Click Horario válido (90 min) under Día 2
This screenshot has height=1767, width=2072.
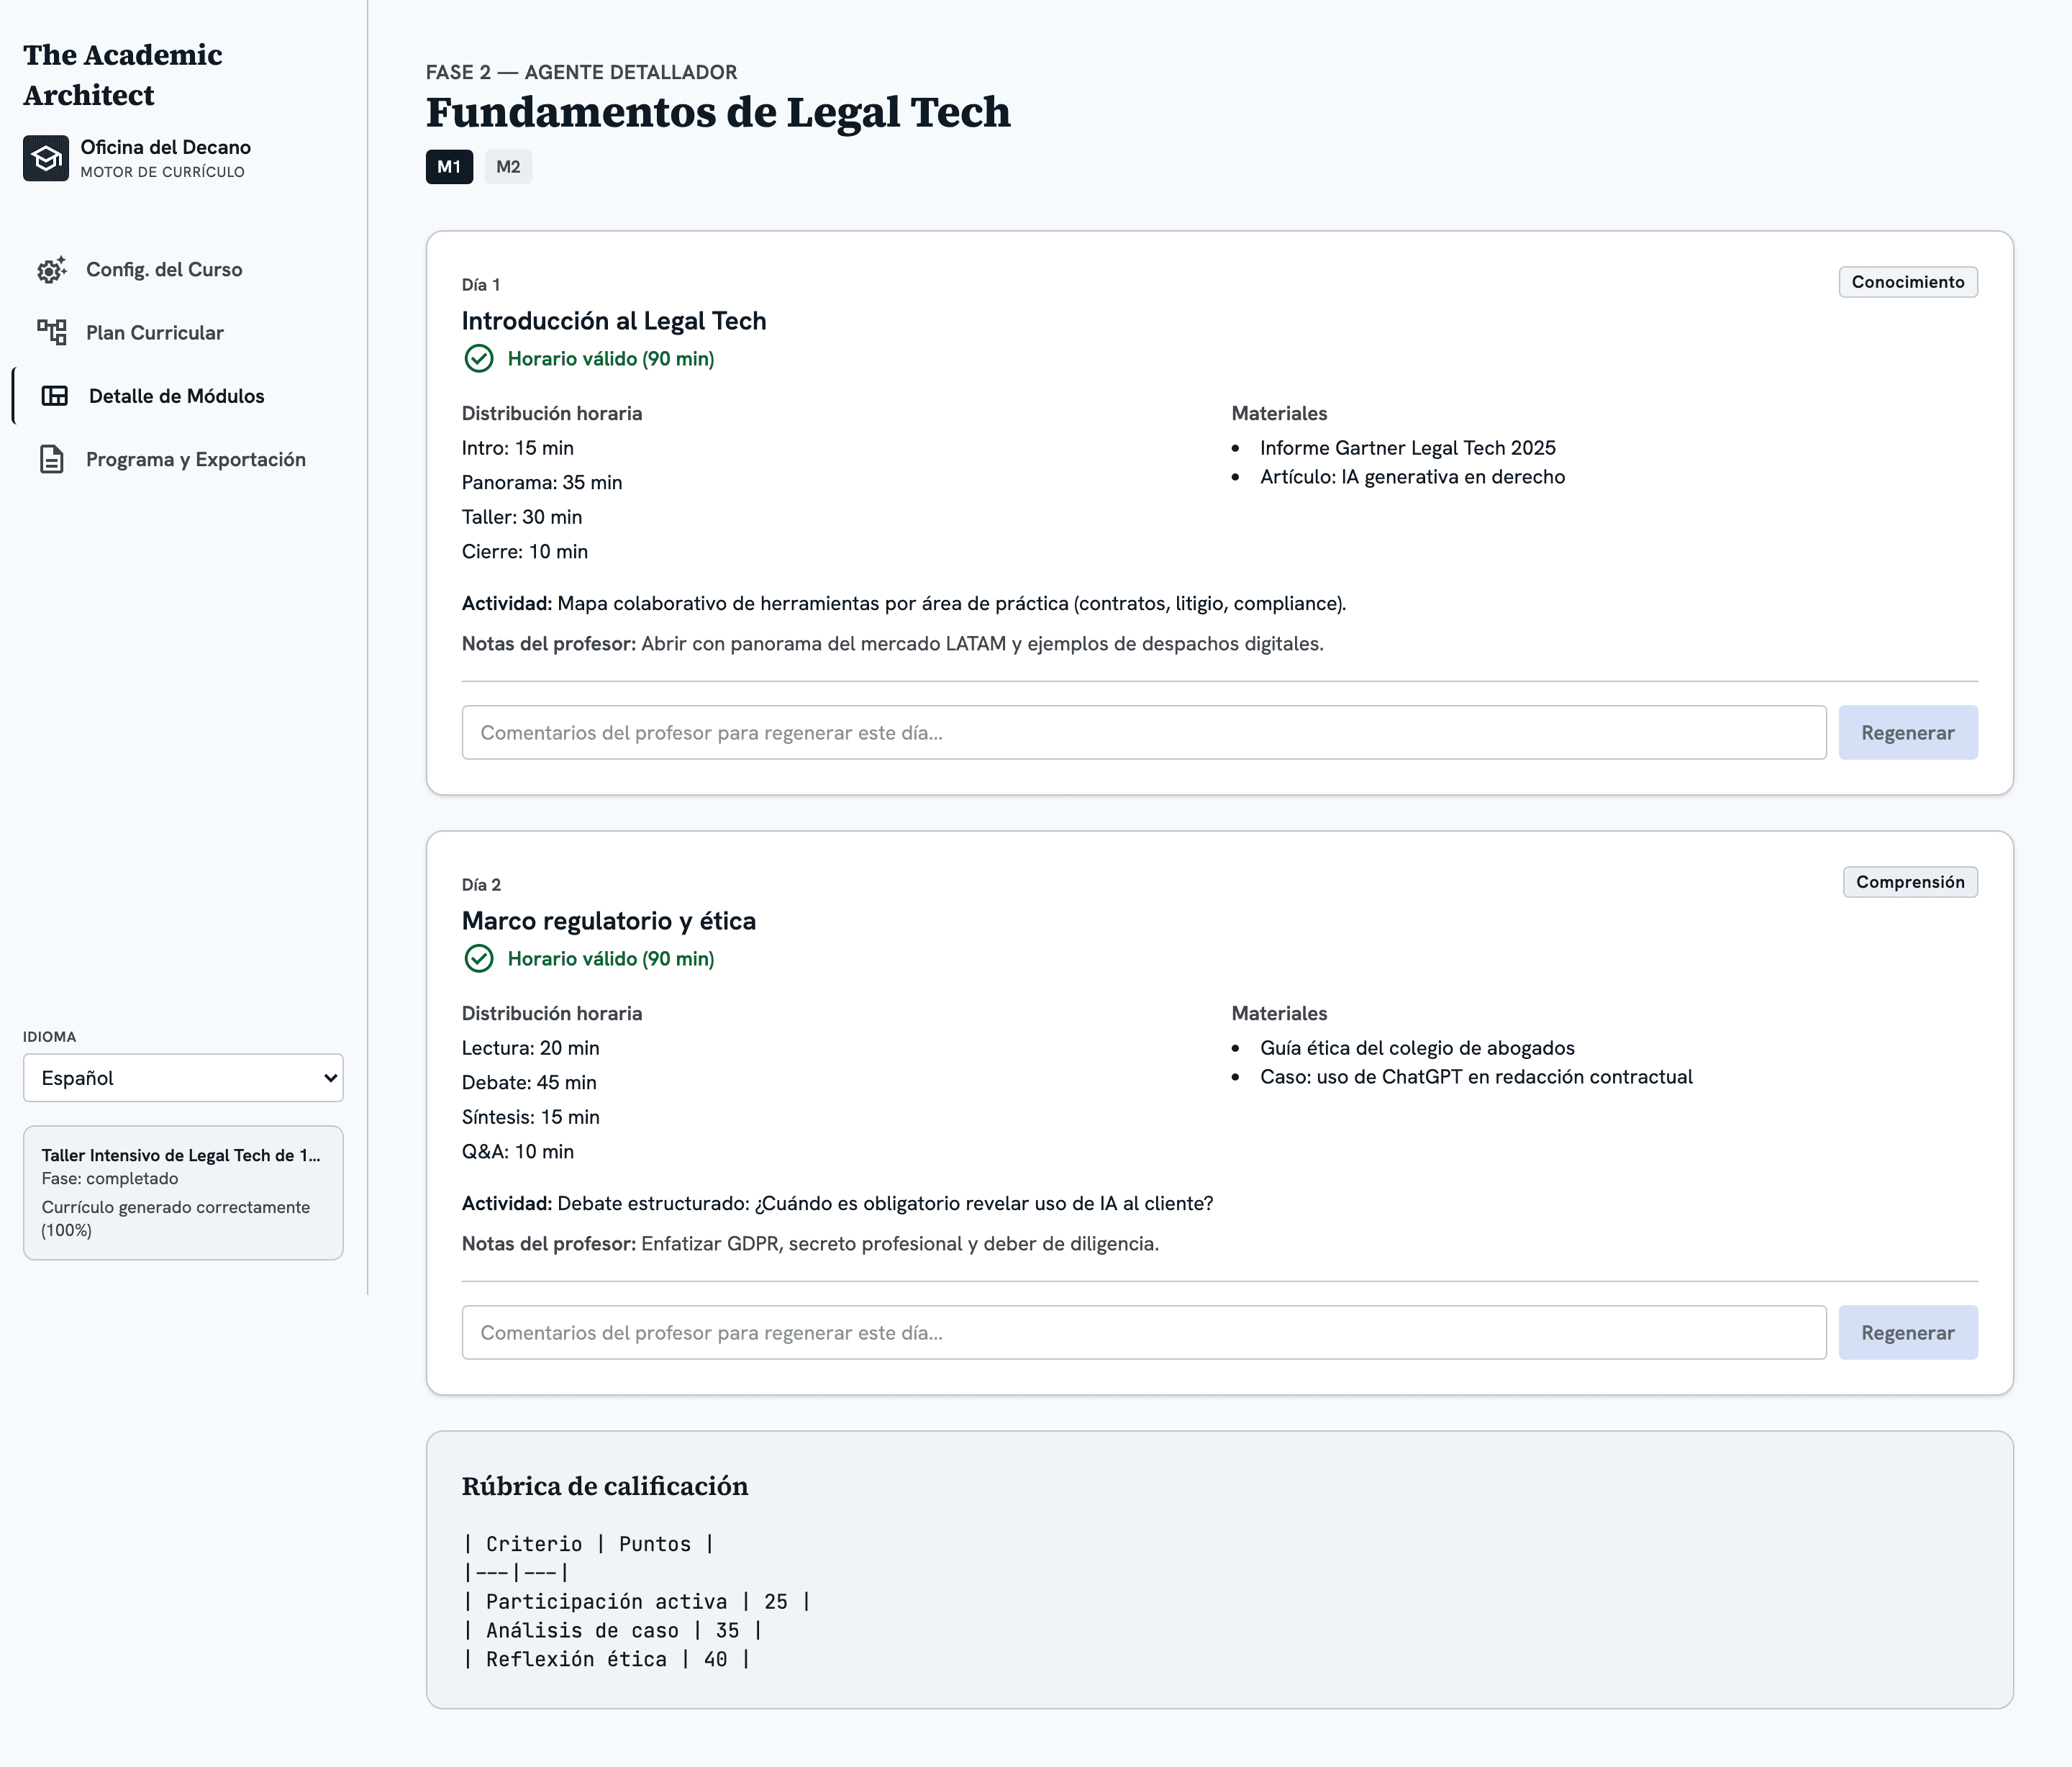611,959
